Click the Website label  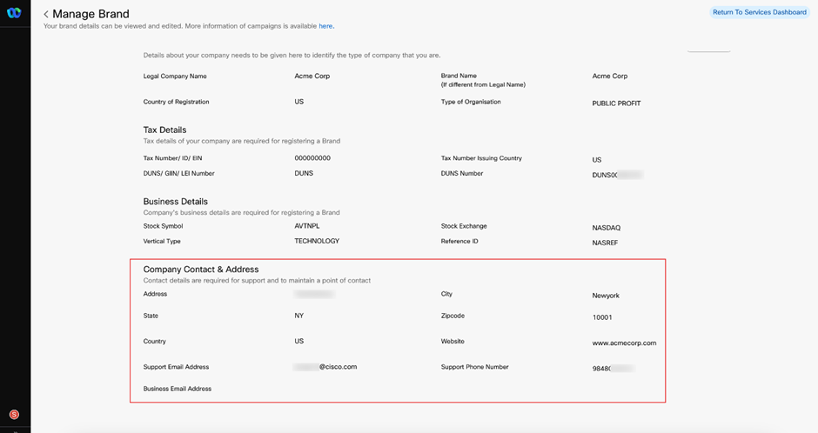click(453, 342)
